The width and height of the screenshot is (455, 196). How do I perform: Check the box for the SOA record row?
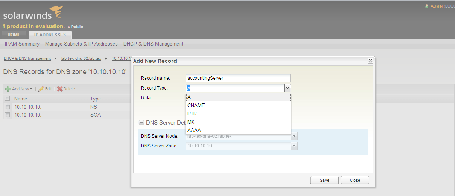(x=8, y=115)
